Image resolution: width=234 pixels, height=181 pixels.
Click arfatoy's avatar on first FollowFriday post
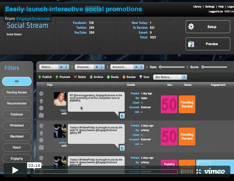point(60,131)
